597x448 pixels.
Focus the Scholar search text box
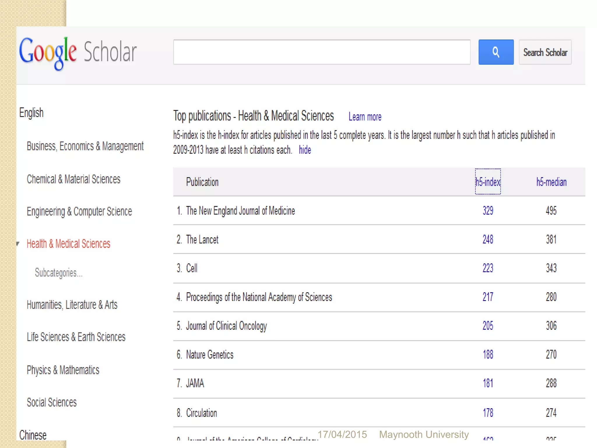point(322,52)
